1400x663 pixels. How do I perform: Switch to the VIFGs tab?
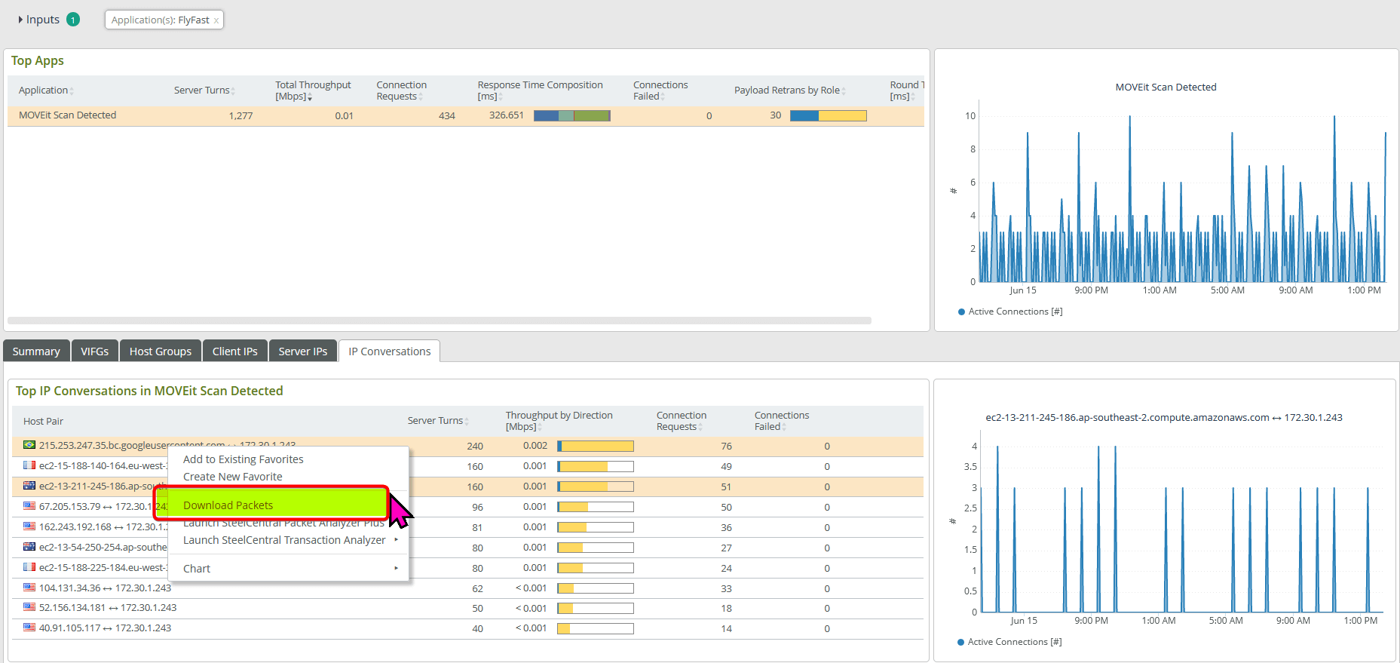94,351
